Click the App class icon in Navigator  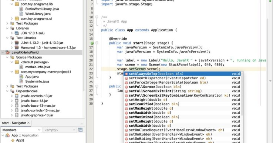point(8,135)
